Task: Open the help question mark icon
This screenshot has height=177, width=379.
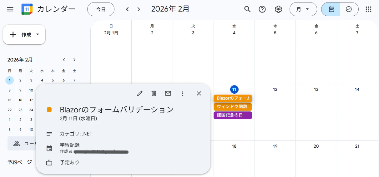Action: tap(262, 9)
